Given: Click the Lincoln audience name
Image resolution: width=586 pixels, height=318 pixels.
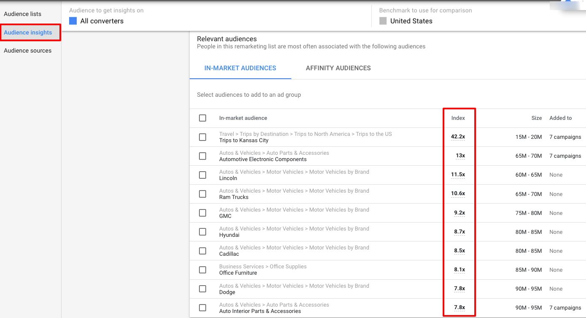Looking at the screenshot, I should [228, 178].
